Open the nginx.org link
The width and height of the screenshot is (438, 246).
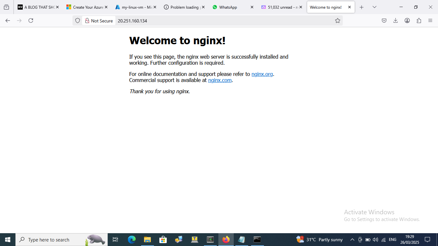(x=262, y=74)
